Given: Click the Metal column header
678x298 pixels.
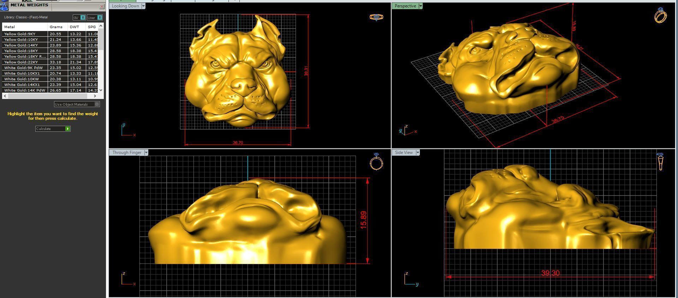Looking at the screenshot, I should coord(25,27).
